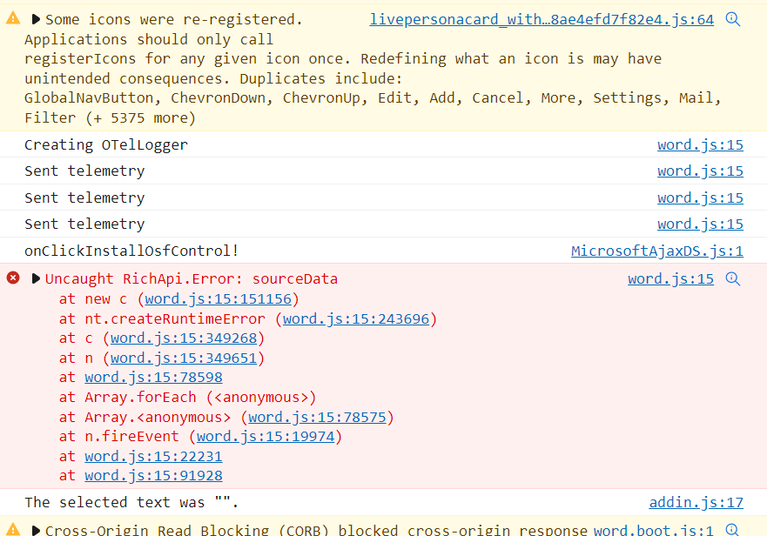This screenshot has width=767, height=536.
Task: Open search via magnifier next to livepersonacard source
Action: click(x=732, y=18)
